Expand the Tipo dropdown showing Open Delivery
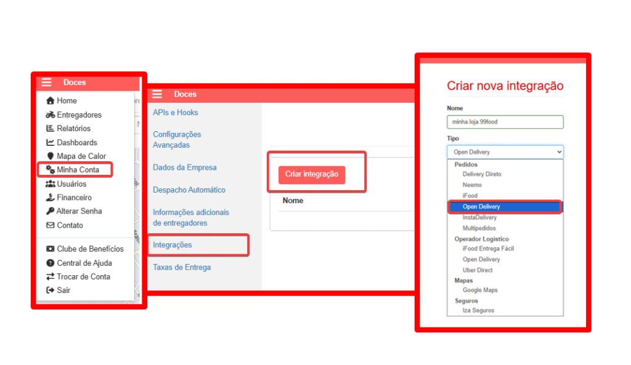The image size is (631, 365). (x=505, y=152)
